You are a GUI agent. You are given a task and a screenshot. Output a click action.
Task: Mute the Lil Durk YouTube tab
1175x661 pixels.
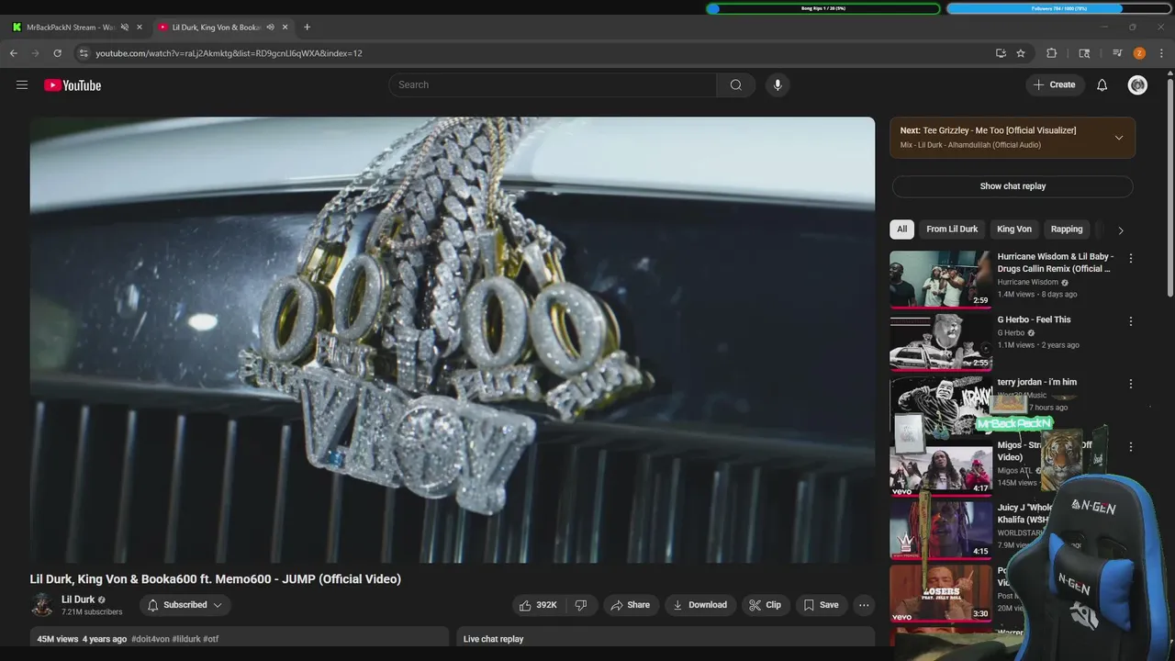pos(270,27)
